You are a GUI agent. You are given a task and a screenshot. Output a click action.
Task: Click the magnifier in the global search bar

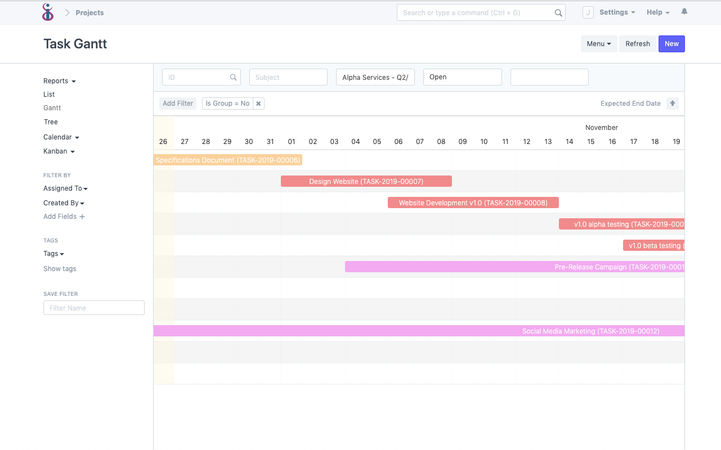click(558, 12)
